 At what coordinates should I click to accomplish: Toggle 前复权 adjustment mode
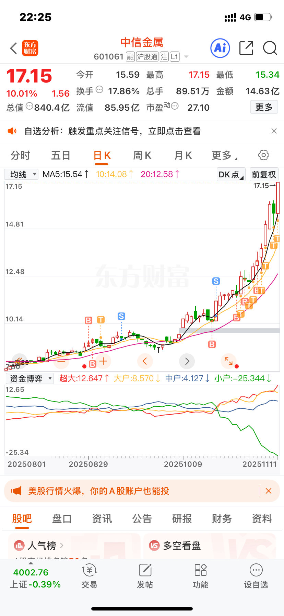click(x=264, y=174)
